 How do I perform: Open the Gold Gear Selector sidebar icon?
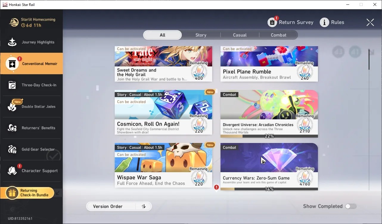[x=12, y=150]
